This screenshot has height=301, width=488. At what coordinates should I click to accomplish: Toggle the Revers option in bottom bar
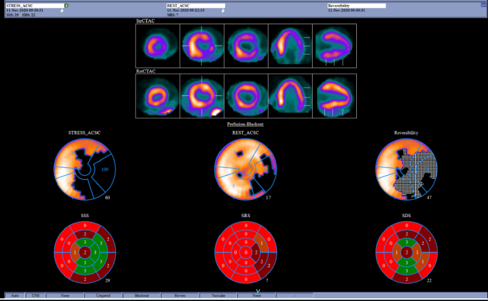tap(180, 295)
